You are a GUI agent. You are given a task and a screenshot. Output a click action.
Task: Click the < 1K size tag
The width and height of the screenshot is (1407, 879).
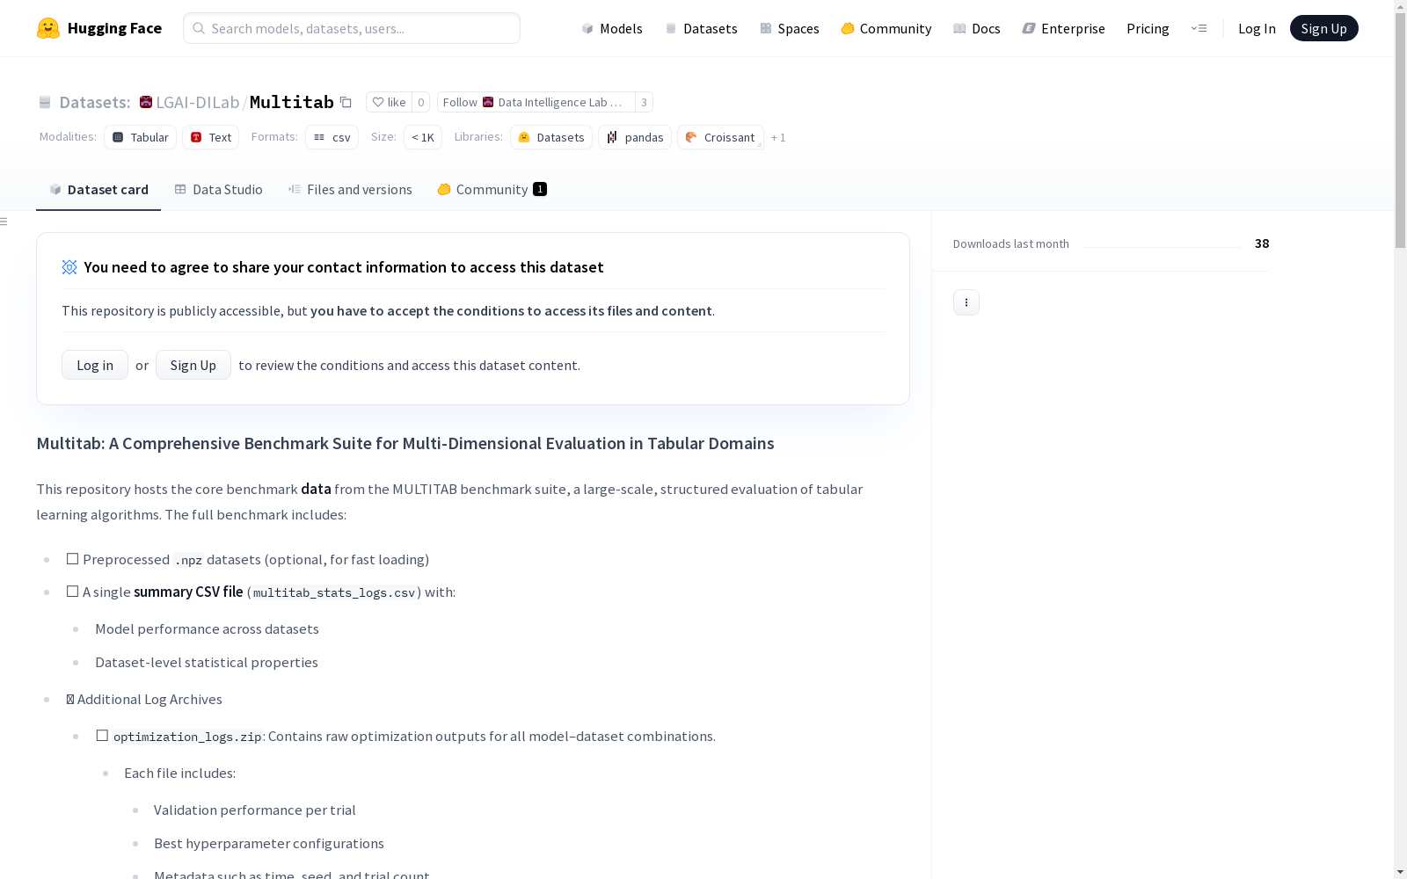[x=423, y=137]
